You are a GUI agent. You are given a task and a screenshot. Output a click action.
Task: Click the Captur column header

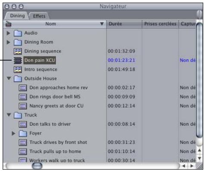187,24
